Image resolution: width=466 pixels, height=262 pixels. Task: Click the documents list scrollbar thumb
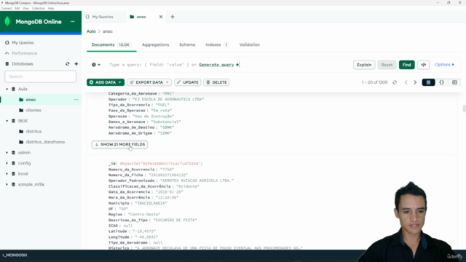click(464, 108)
